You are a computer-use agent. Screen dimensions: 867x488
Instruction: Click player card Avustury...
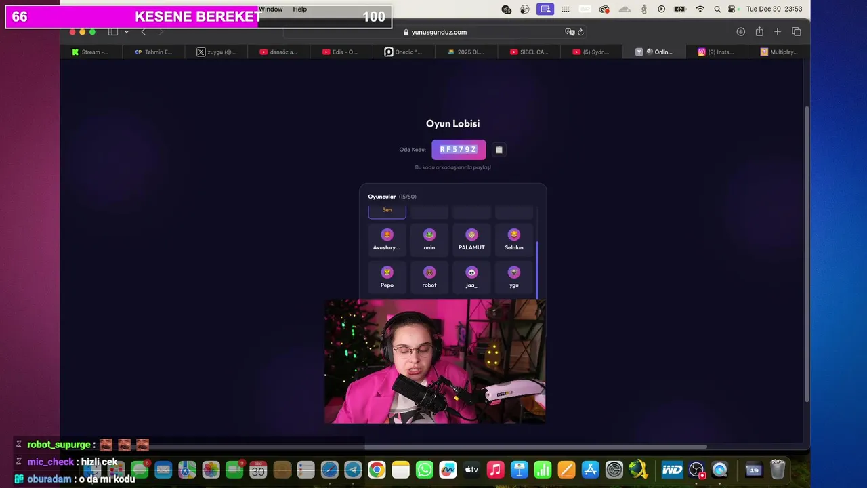(387, 240)
